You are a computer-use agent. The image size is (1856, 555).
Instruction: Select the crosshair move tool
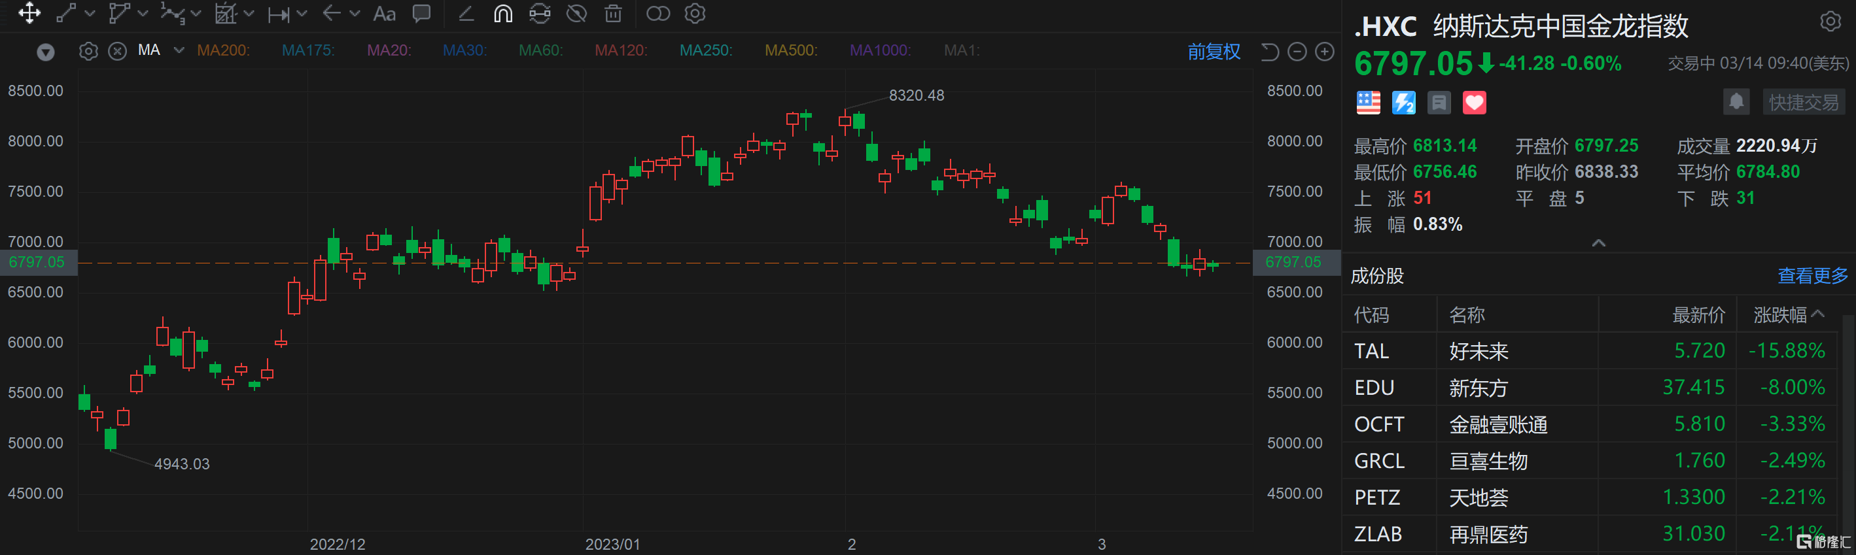tap(29, 13)
